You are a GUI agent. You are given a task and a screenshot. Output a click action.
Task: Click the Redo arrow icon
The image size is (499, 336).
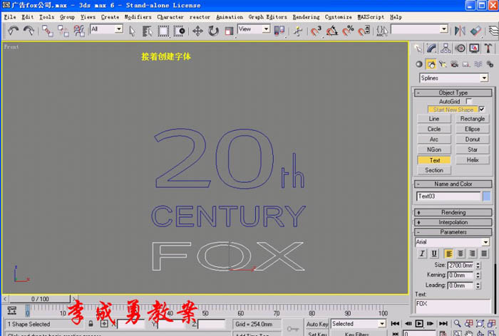[29, 31]
